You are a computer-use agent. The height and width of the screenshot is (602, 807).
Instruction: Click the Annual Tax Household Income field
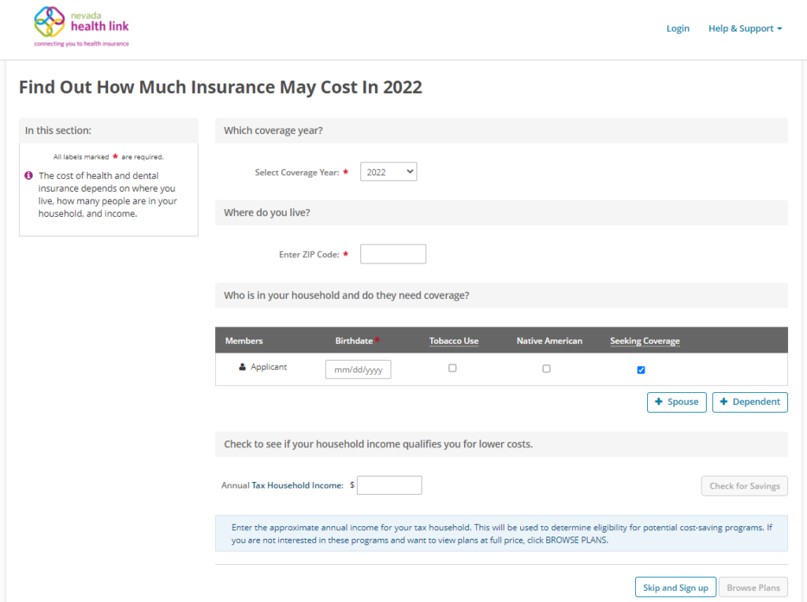tap(389, 485)
